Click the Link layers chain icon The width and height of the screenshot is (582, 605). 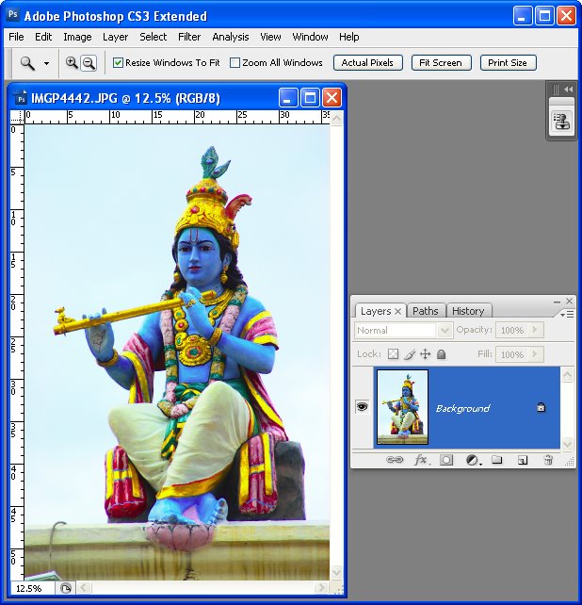coord(395,460)
